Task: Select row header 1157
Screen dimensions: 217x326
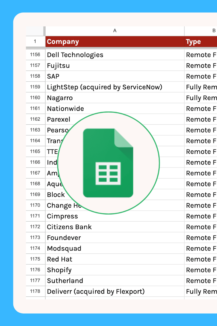Action: (x=35, y=66)
